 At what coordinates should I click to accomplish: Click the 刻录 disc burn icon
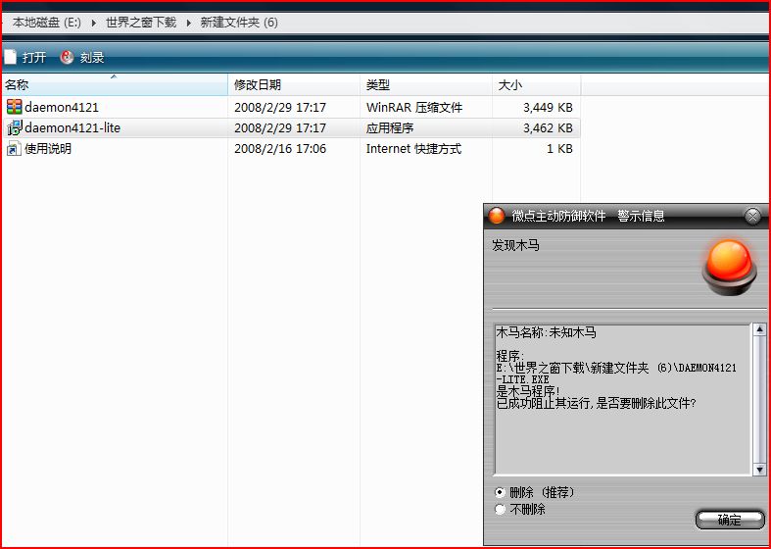tap(67, 57)
